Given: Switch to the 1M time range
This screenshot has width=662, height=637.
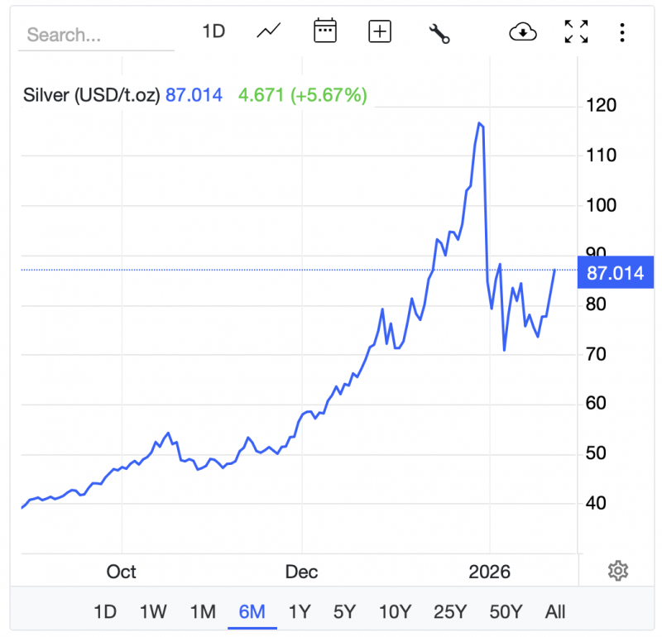Looking at the screenshot, I should pos(203,612).
